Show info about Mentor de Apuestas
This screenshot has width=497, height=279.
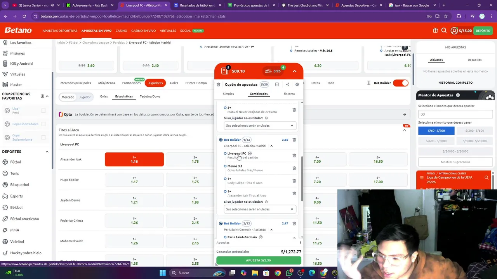click(x=458, y=95)
